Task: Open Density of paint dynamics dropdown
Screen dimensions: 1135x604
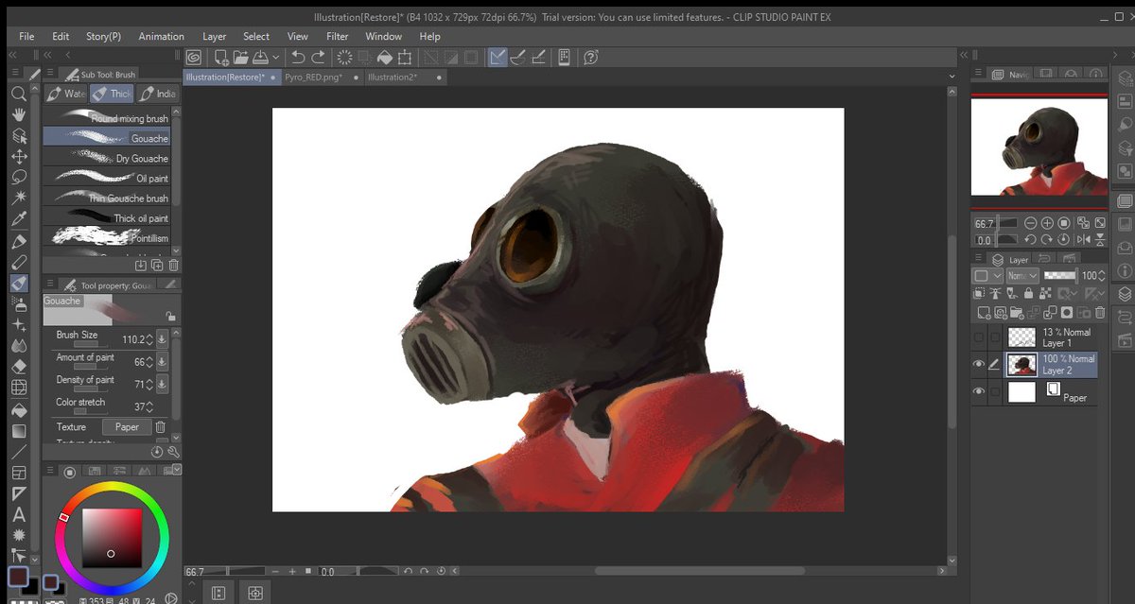Action: tap(162, 384)
